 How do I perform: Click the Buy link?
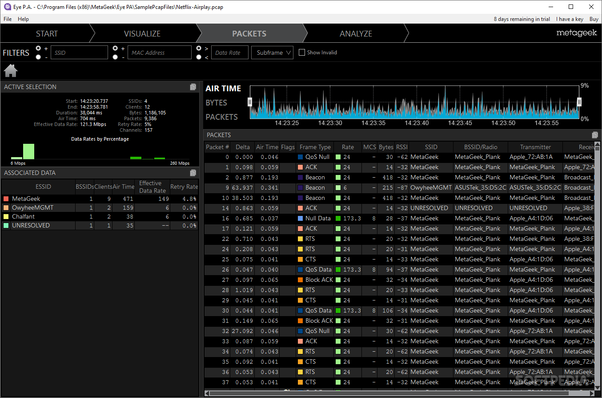[x=594, y=19]
